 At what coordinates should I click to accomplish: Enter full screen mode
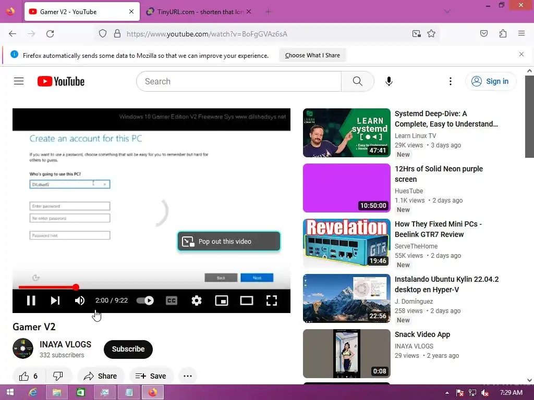point(271,301)
